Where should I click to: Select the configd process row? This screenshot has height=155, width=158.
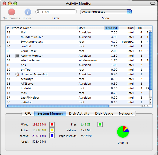coord(78,46)
